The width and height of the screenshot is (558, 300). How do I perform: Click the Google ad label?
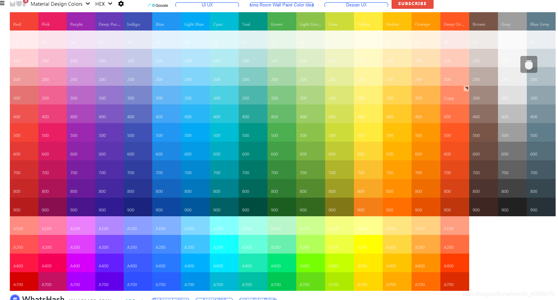[x=158, y=5]
